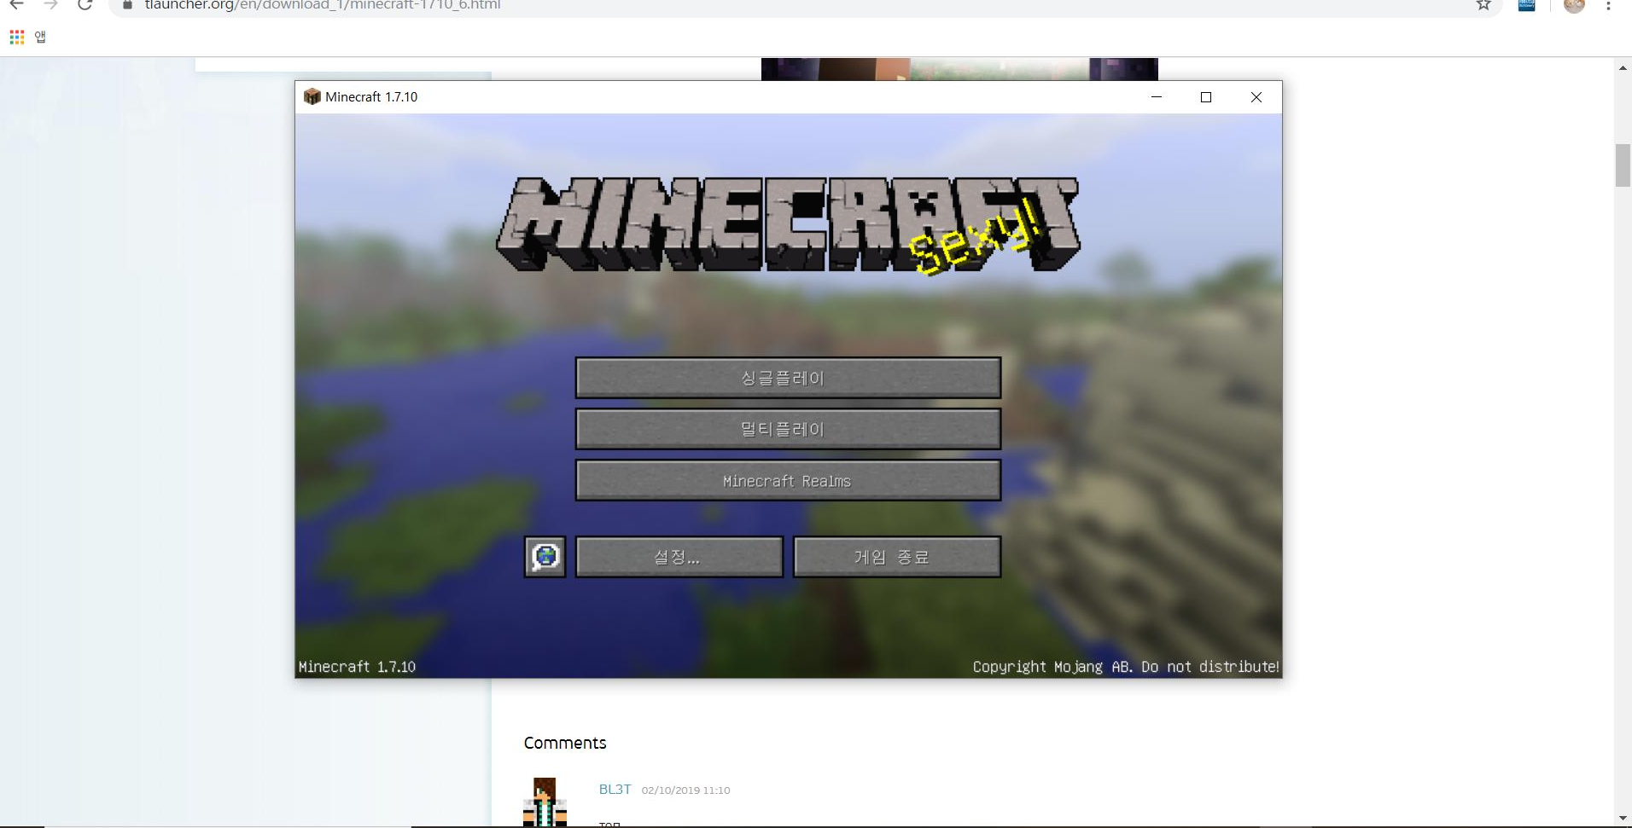This screenshot has height=828, width=1632.
Task: Open the Minecraft Realms button
Action: click(788, 481)
